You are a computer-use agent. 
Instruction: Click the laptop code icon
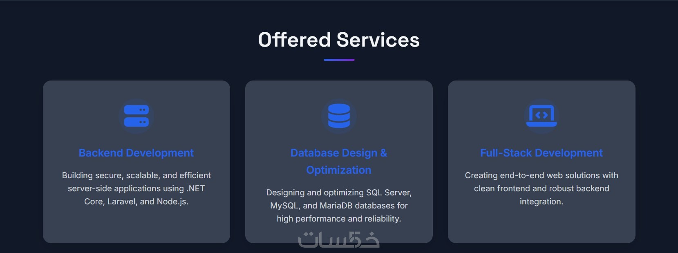pos(542,116)
